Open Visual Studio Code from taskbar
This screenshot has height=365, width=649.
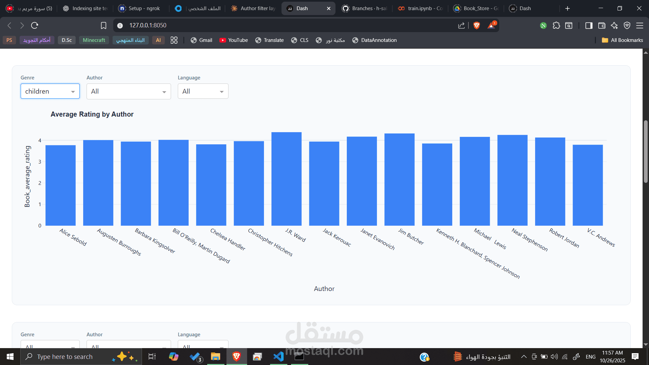click(278, 357)
